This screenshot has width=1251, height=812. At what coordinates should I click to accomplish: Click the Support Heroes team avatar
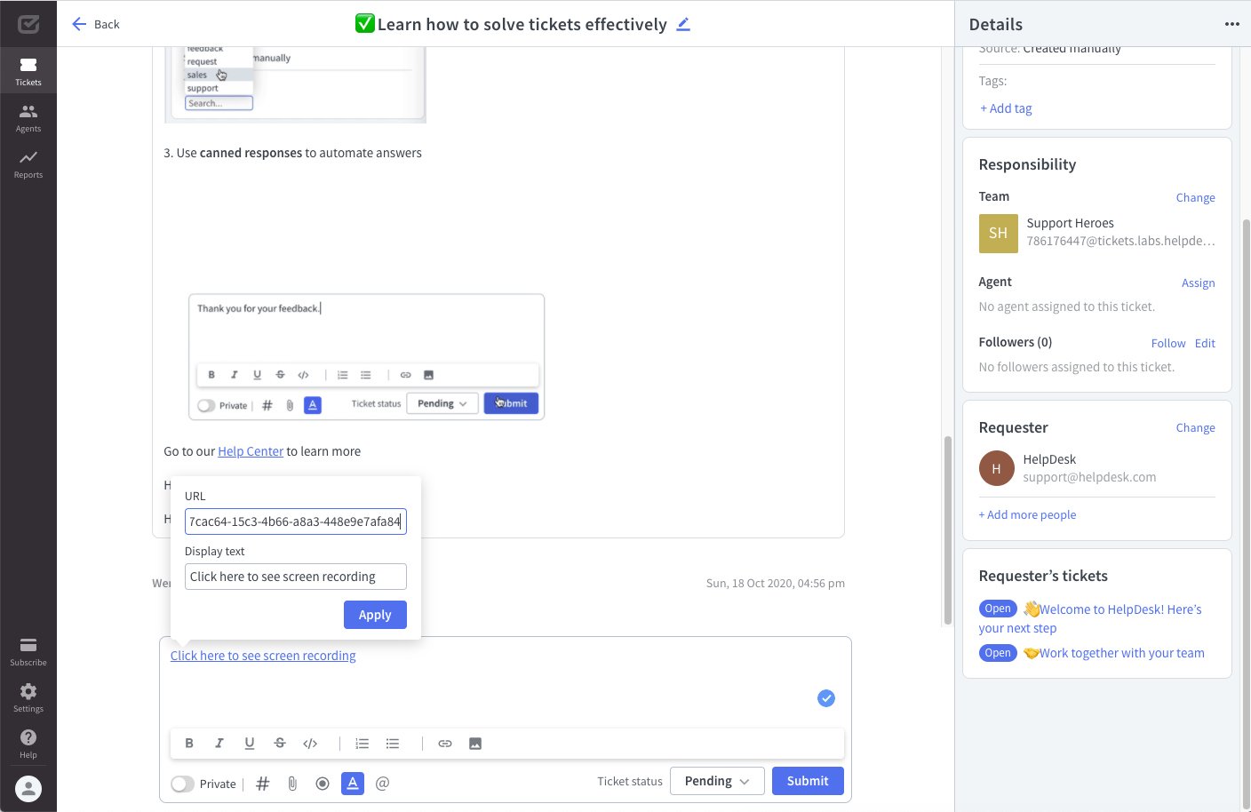coord(999,234)
